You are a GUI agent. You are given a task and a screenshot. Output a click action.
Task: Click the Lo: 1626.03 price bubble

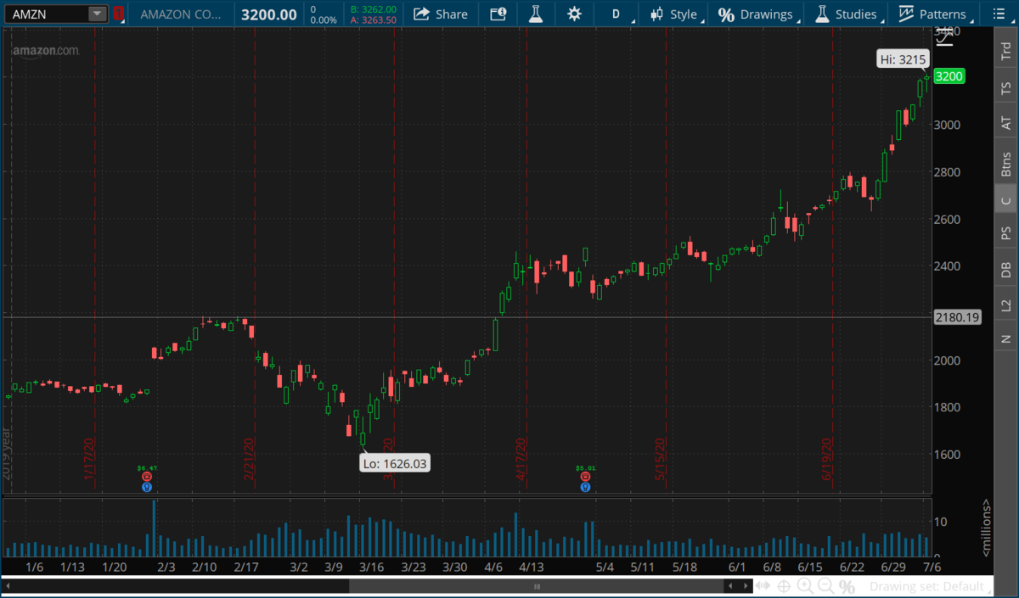click(x=394, y=463)
